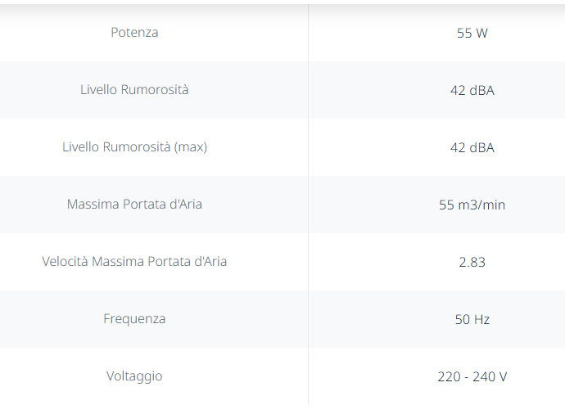
Task: Click the Voltaggio label
Action: pyautogui.click(x=134, y=376)
